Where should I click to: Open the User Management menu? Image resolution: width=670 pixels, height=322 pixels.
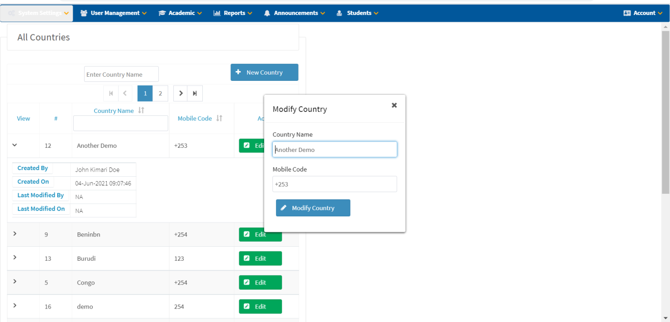pyautogui.click(x=114, y=13)
